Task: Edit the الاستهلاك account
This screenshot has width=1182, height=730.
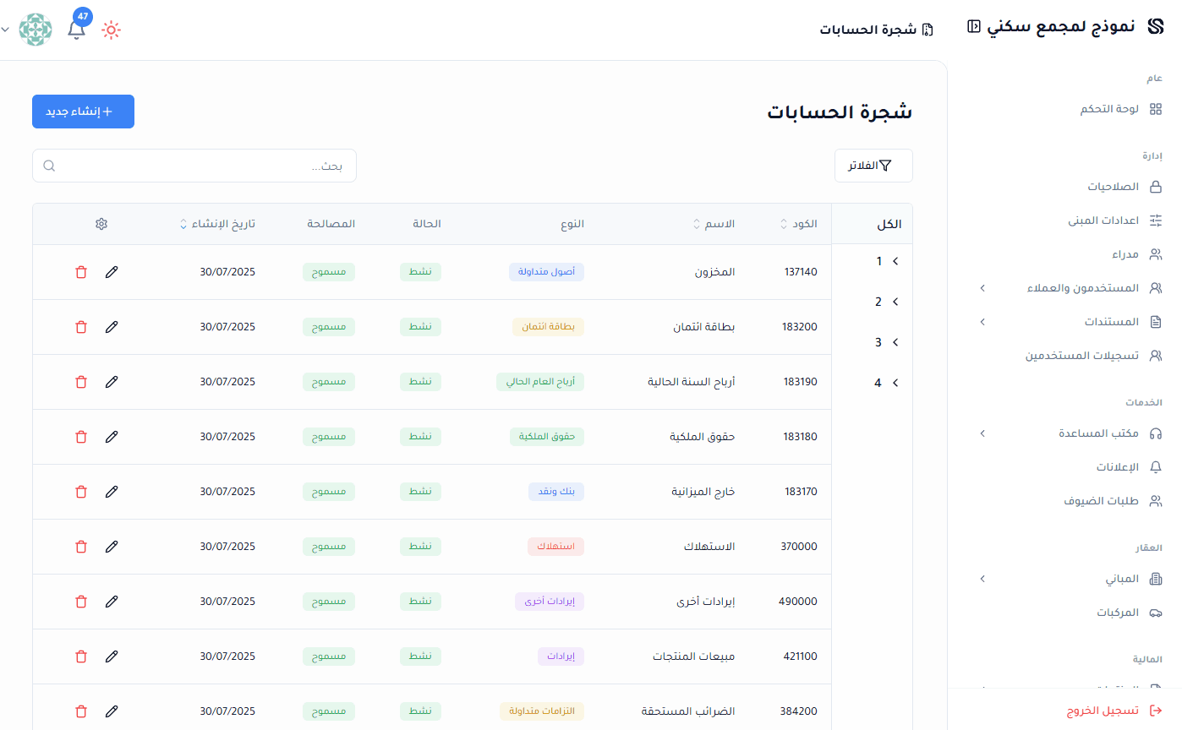Action: [x=112, y=547]
